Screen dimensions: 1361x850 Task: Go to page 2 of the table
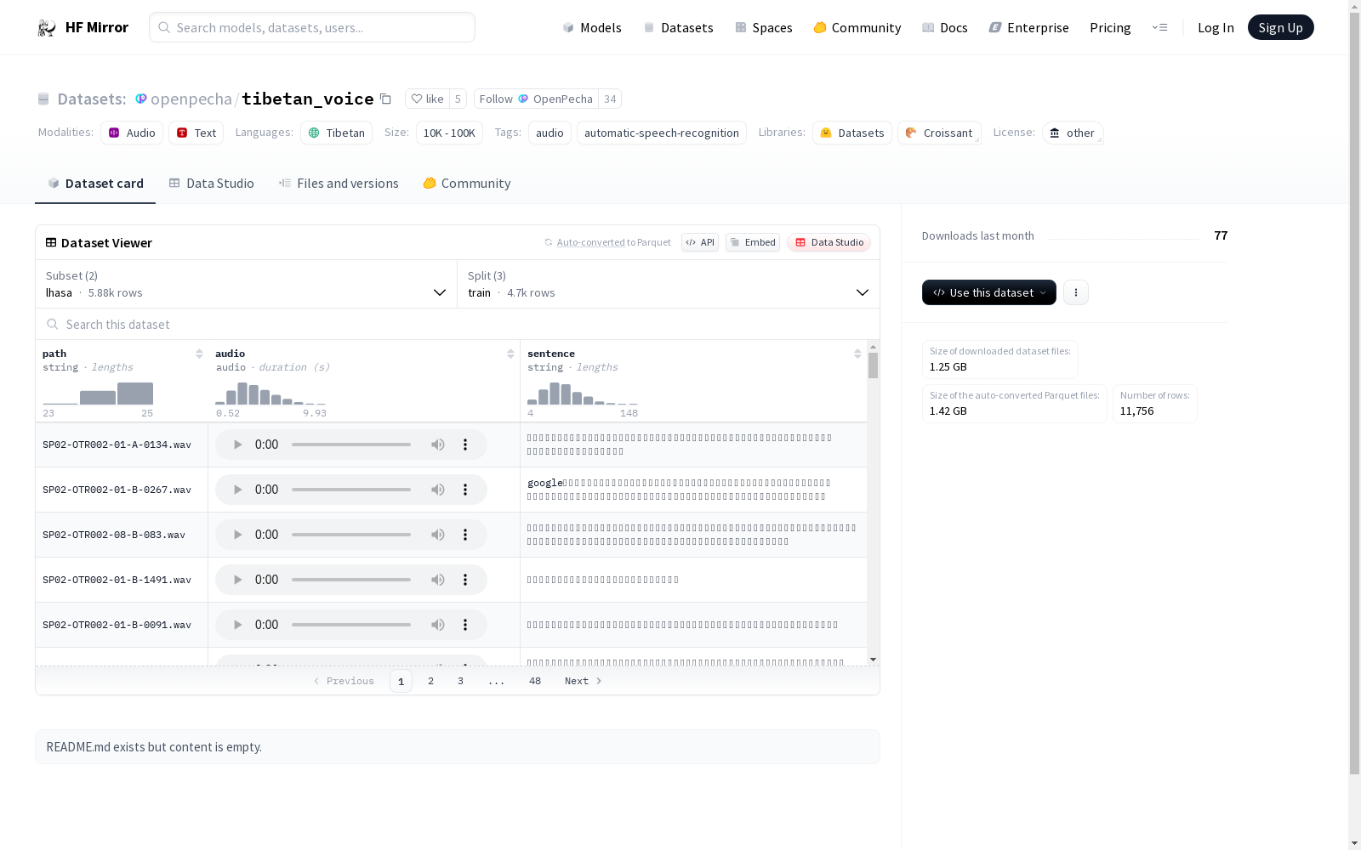pos(430,681)
